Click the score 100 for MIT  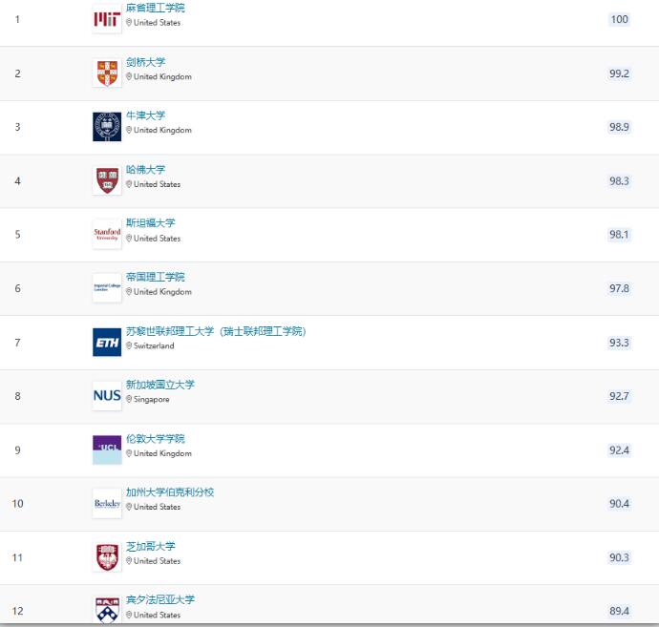[619, 19]
